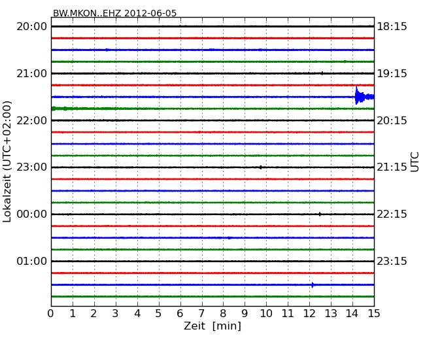
Task: Click the 20:15 UTC label
Action: [392, 120]
